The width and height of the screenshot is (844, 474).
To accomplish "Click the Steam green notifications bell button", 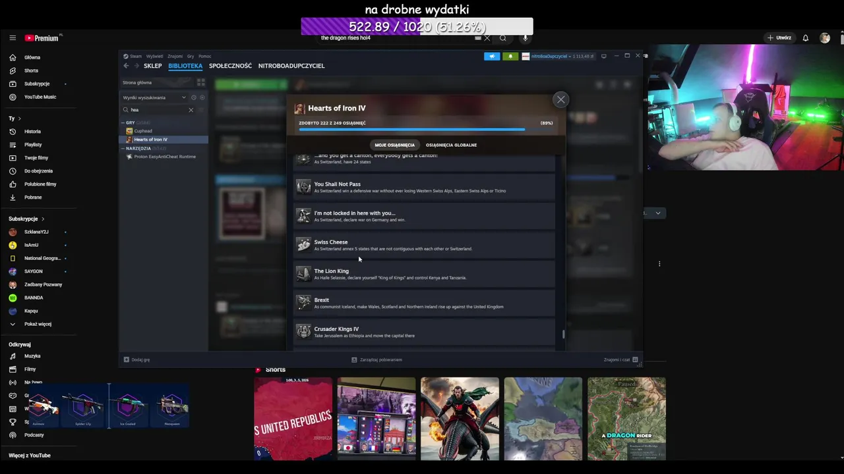I will (510, 57).
